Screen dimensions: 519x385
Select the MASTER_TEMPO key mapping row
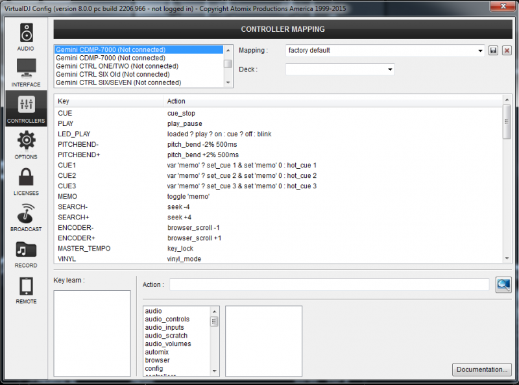[x=84, y=249]
